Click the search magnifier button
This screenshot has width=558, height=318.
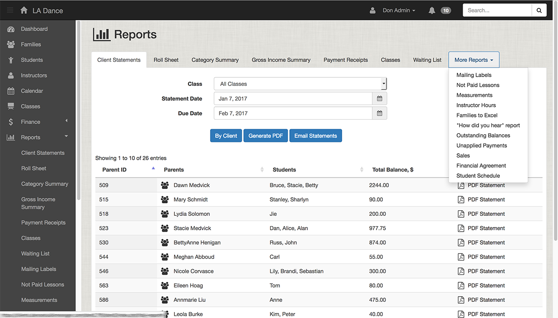click(x=539, y=10)
